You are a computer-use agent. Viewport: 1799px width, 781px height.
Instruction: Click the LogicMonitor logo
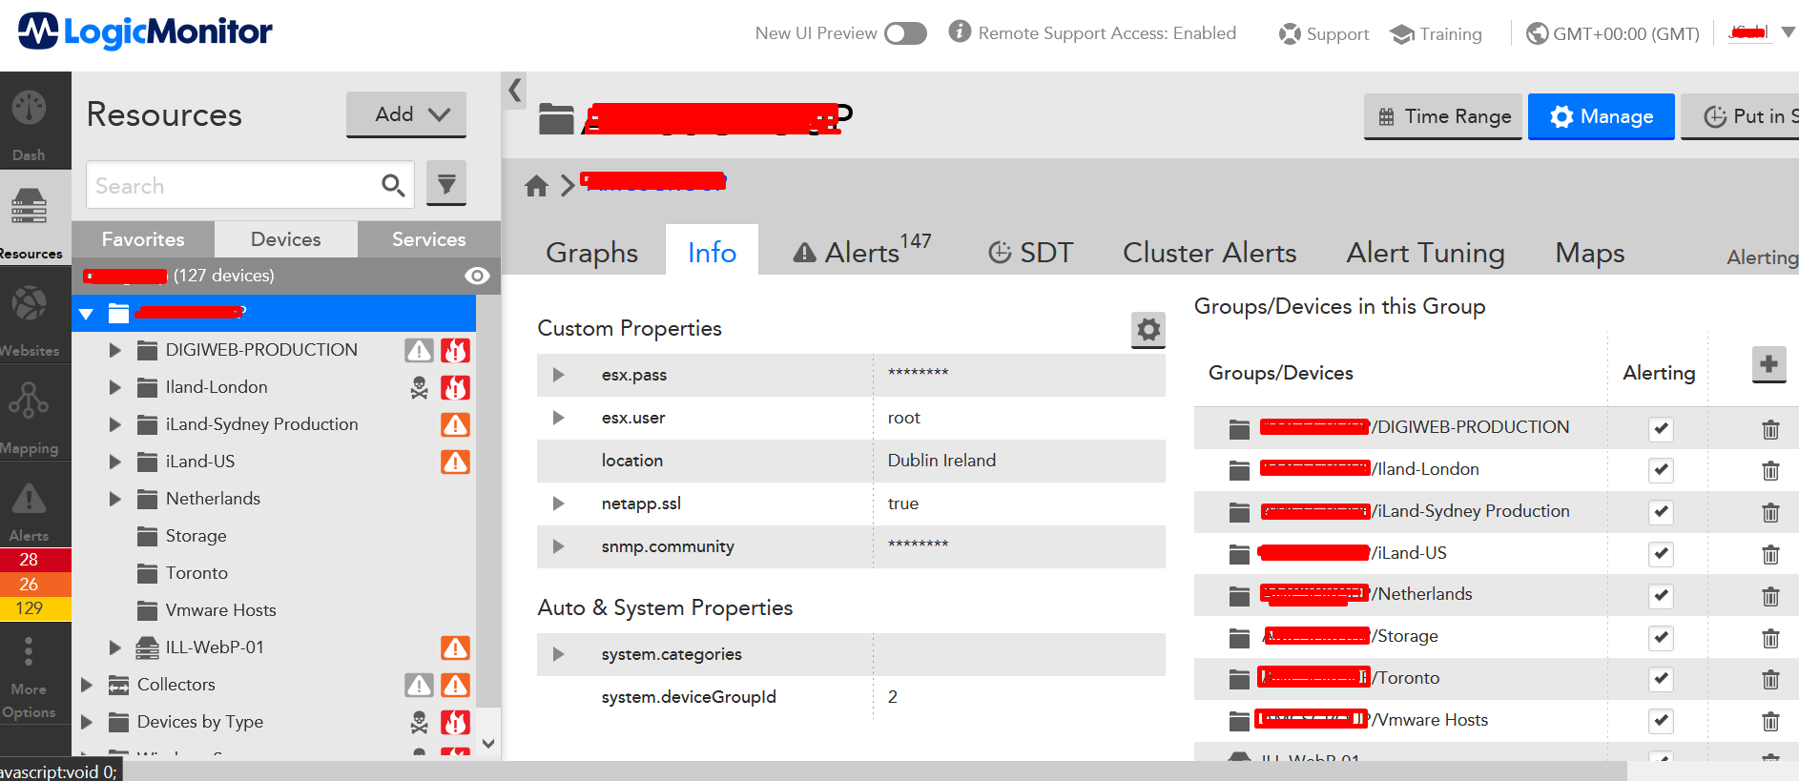click(145, 31)
